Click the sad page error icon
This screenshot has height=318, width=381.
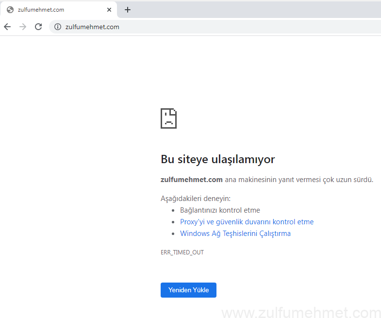[168, 118]
